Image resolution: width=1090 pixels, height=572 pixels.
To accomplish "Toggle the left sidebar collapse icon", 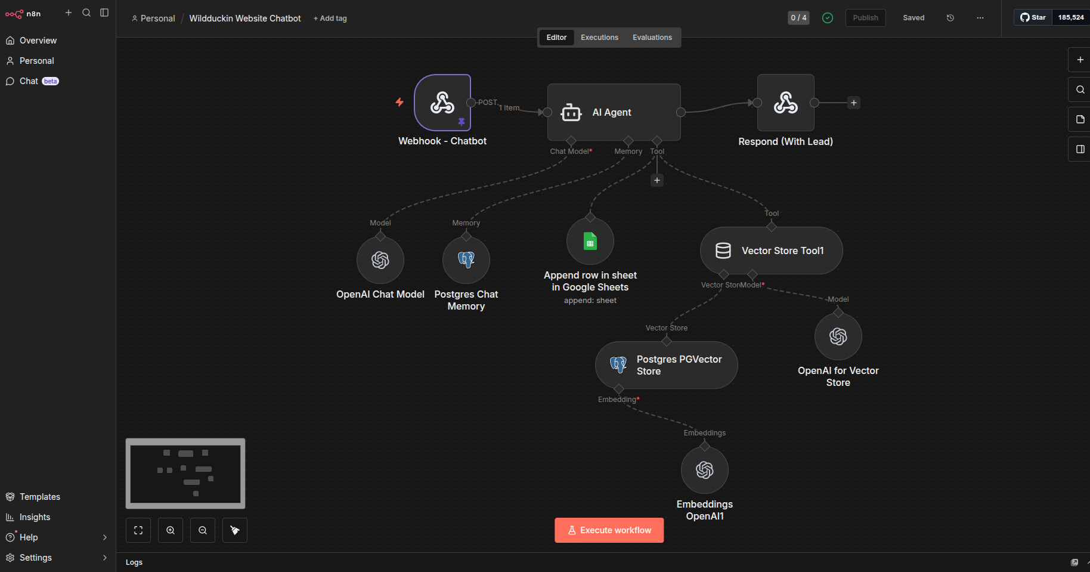I will (x=104, y=13).
